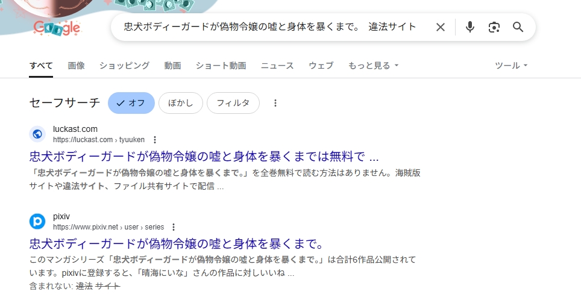The width and height of the screenshot is (581, 303).
Task: Set SafeSearch to フィルタ
Action: tap(233, 103)
